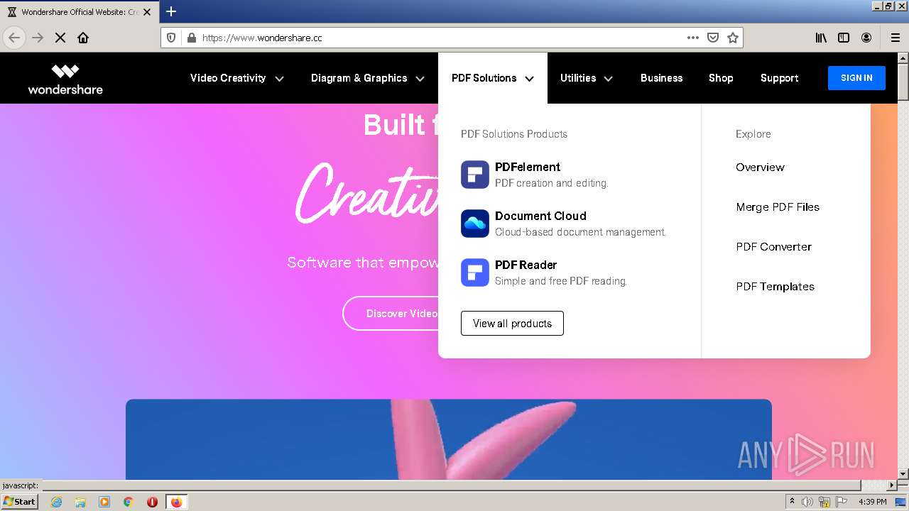
Task: Bookmark this page with star
Action: pos(733,38)
